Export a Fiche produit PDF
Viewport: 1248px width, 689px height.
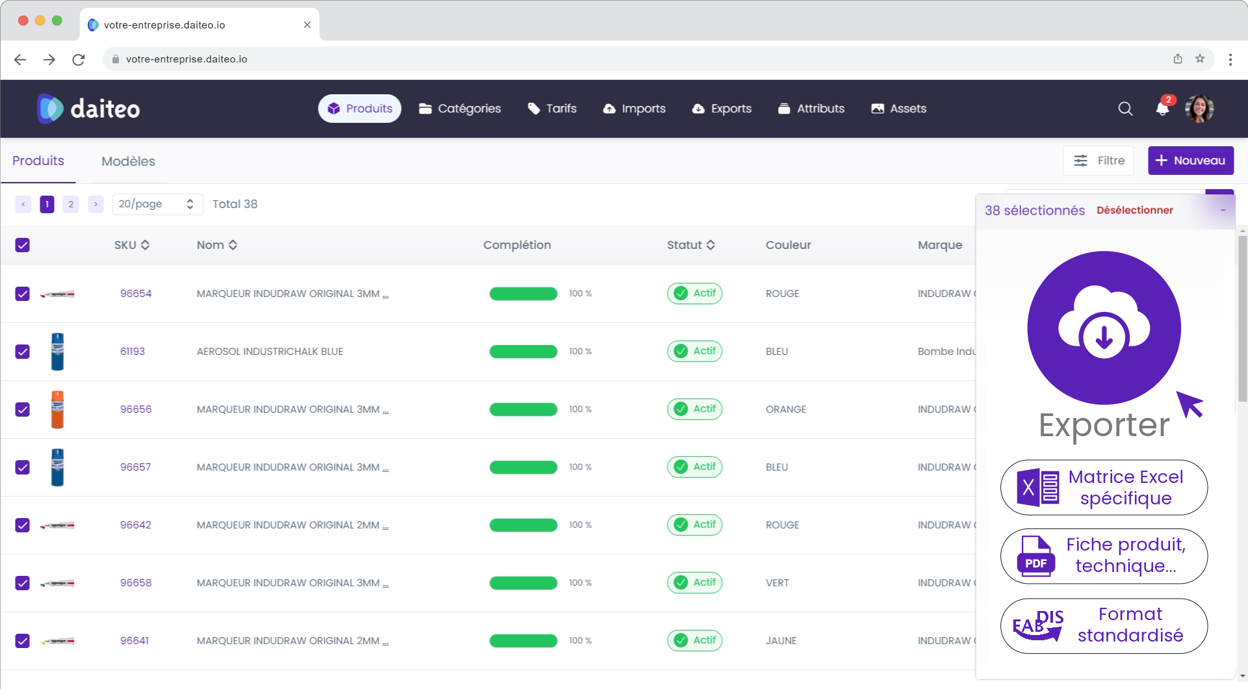[x=1103, y=556]
